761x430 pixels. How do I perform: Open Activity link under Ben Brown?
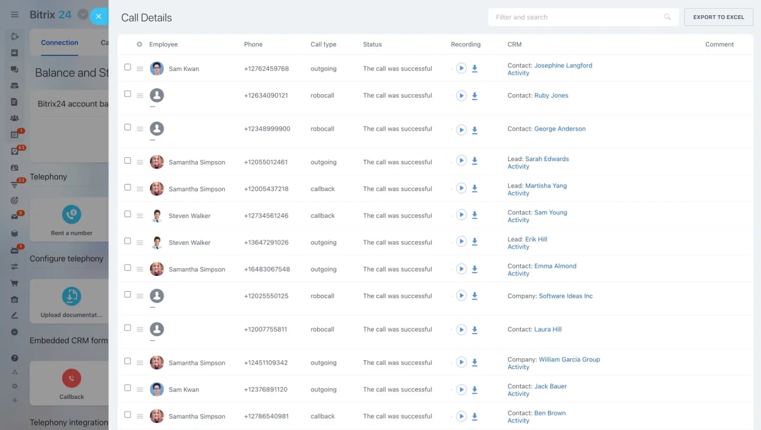pos(518,420)
